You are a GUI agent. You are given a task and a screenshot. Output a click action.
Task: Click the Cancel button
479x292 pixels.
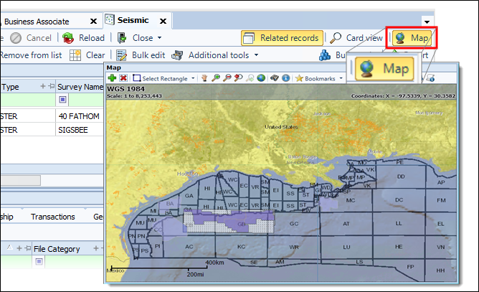[31, 38]
